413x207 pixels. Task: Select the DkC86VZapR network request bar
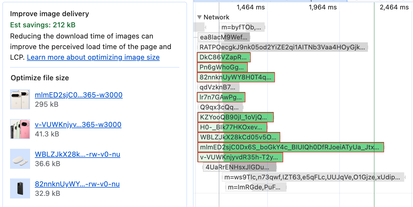(224, 57)
